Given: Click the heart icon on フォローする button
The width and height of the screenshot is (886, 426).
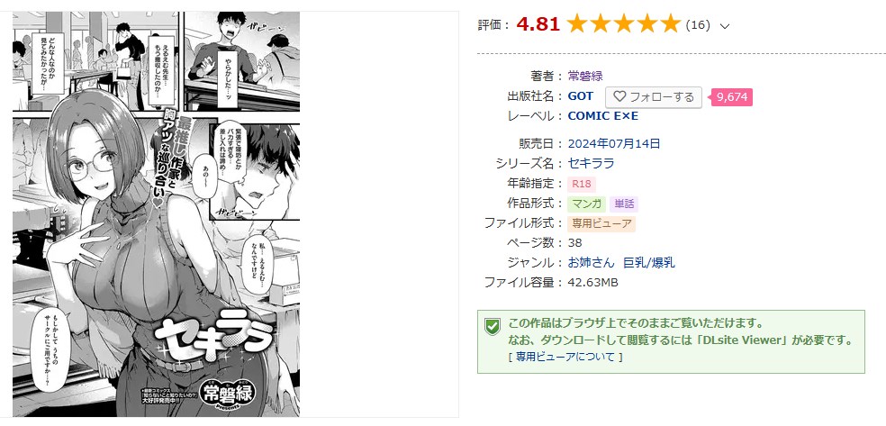Looking at the screenshot, I should (x=619, y=97).
